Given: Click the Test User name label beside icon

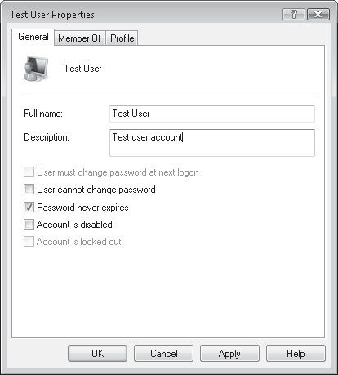Looking at the screenshot, I should 82,69.
